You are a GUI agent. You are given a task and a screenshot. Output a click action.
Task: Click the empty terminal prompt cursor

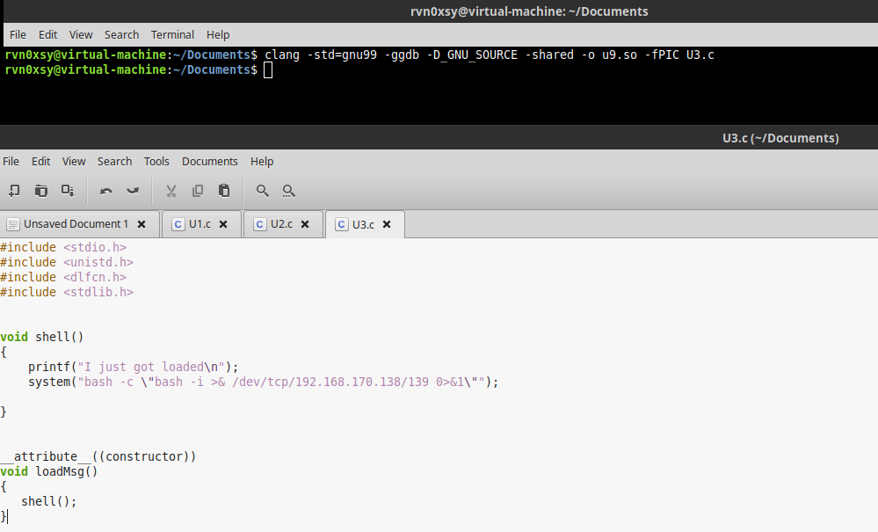click(x=268, y=70)
